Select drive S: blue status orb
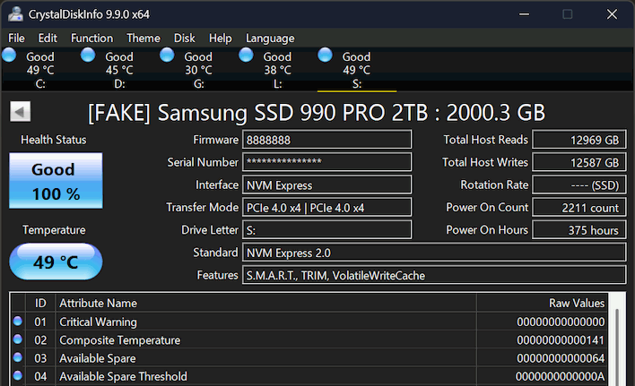The image size is (635, 386). 325,55
